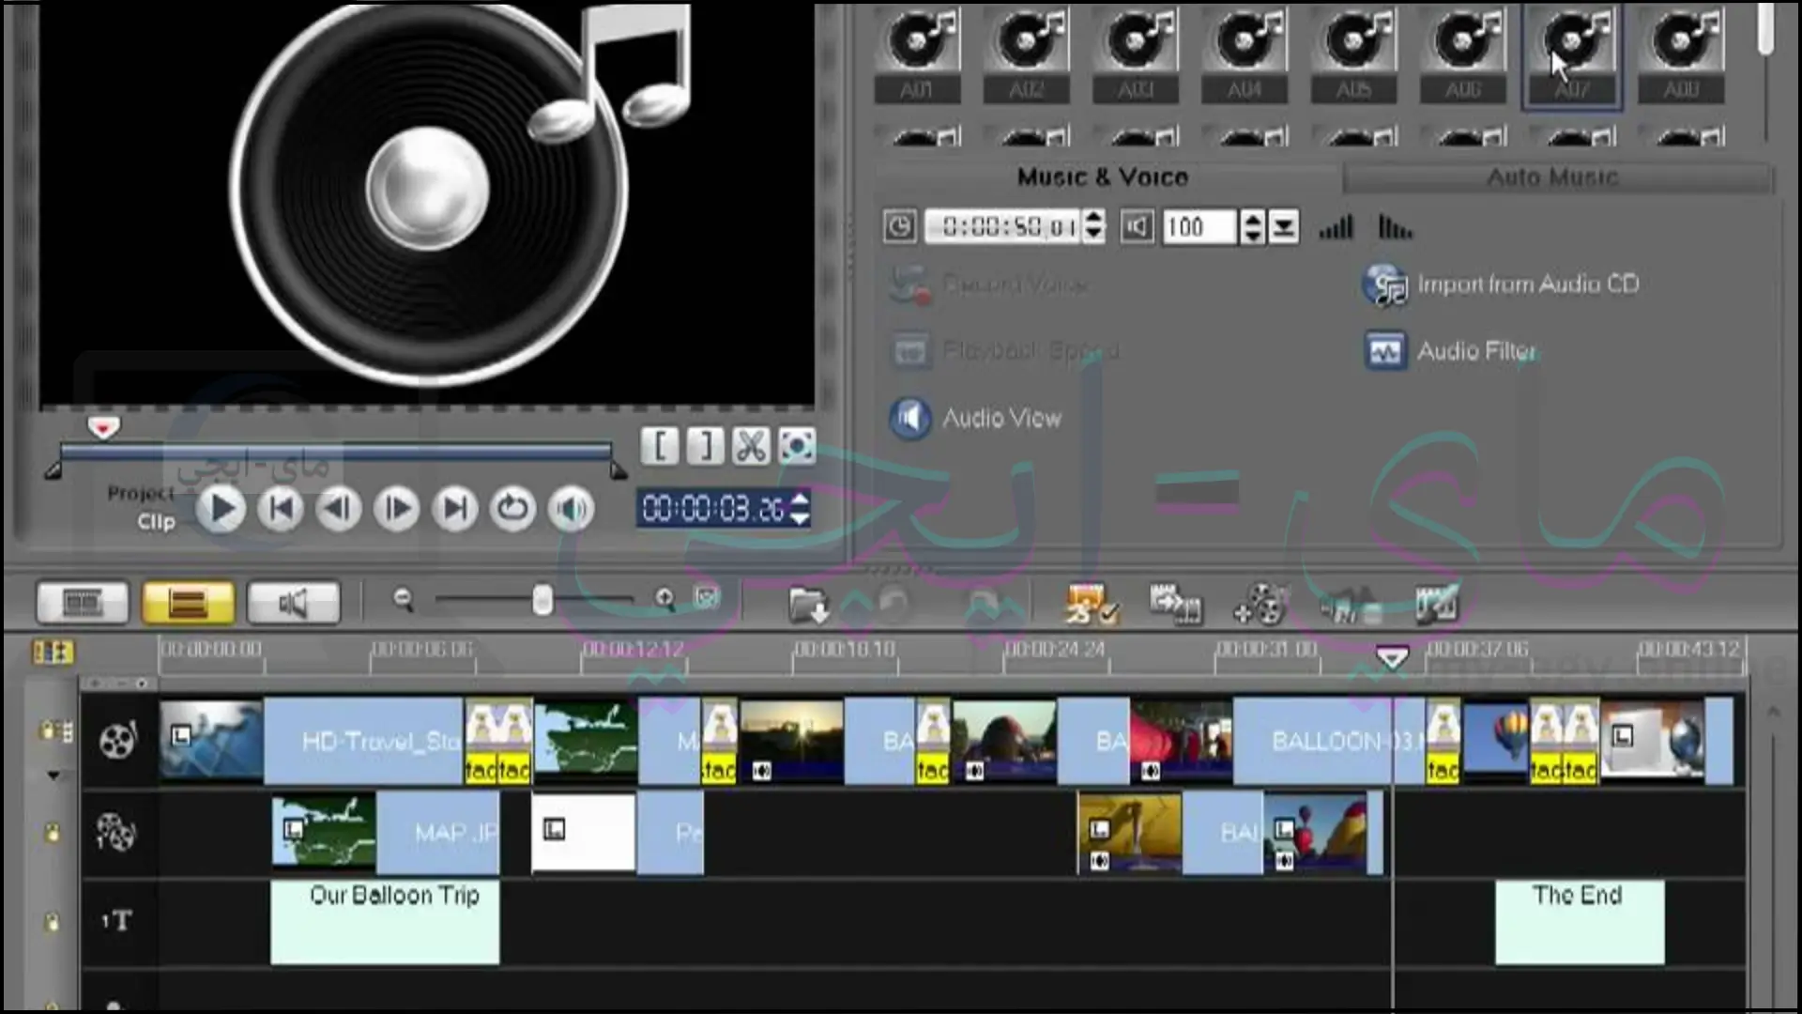The image size is (1802, 1014).
Task: Adjust preview timecode stepper arrows
Action: (800, 508)
